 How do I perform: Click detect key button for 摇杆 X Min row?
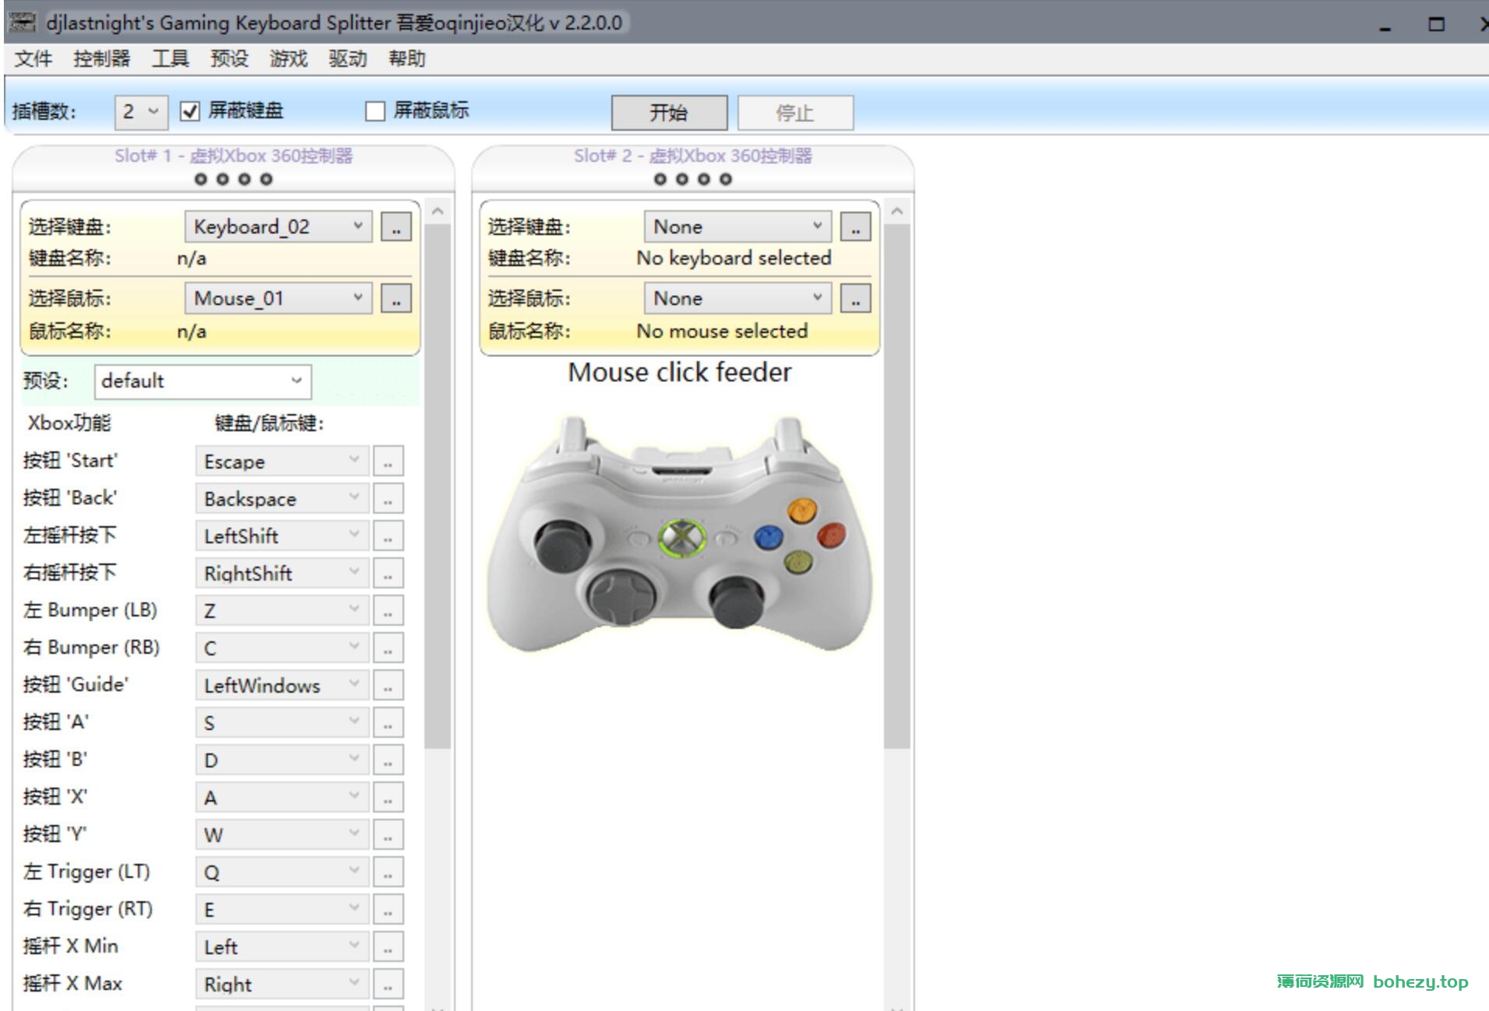point(388,946)
